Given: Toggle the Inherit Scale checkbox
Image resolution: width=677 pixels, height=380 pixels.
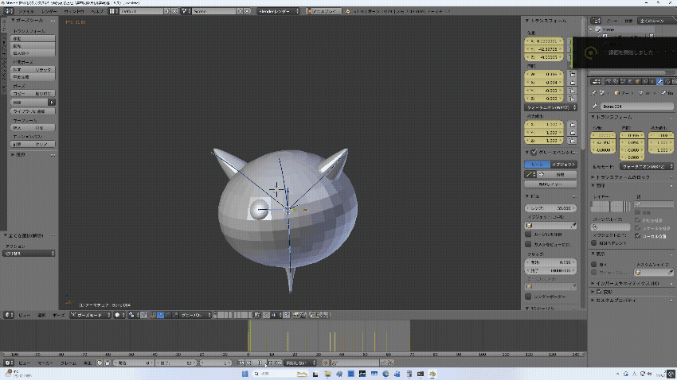Looking at the screenshot, I should [638, 228].
